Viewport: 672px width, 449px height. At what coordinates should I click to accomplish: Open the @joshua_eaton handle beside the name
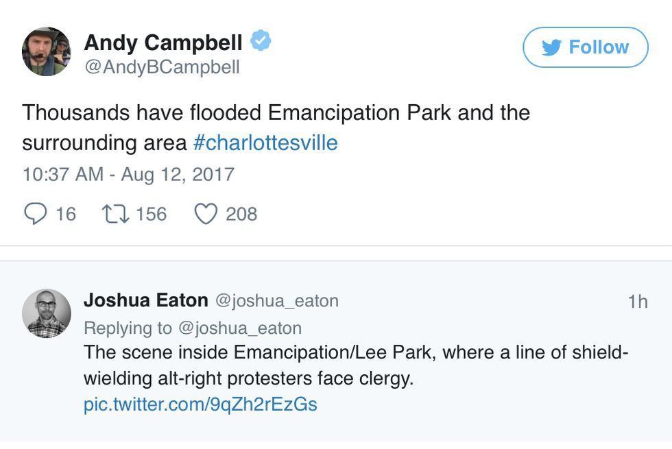pos(276,301)
